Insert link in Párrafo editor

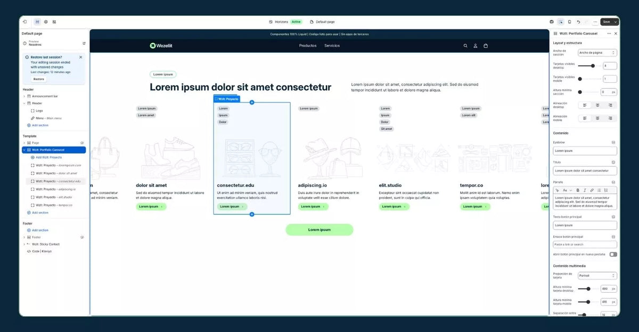click(592, 190)
